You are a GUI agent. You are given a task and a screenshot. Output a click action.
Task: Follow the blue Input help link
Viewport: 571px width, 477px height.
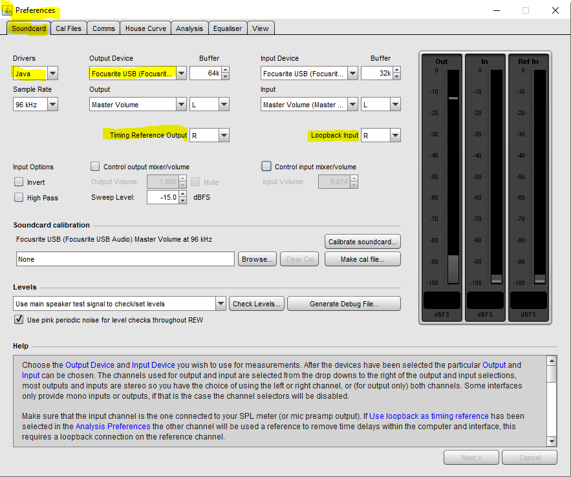[x=30, y=375]
